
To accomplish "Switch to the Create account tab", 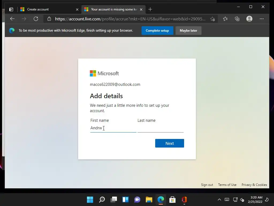I will click(50, 9).
